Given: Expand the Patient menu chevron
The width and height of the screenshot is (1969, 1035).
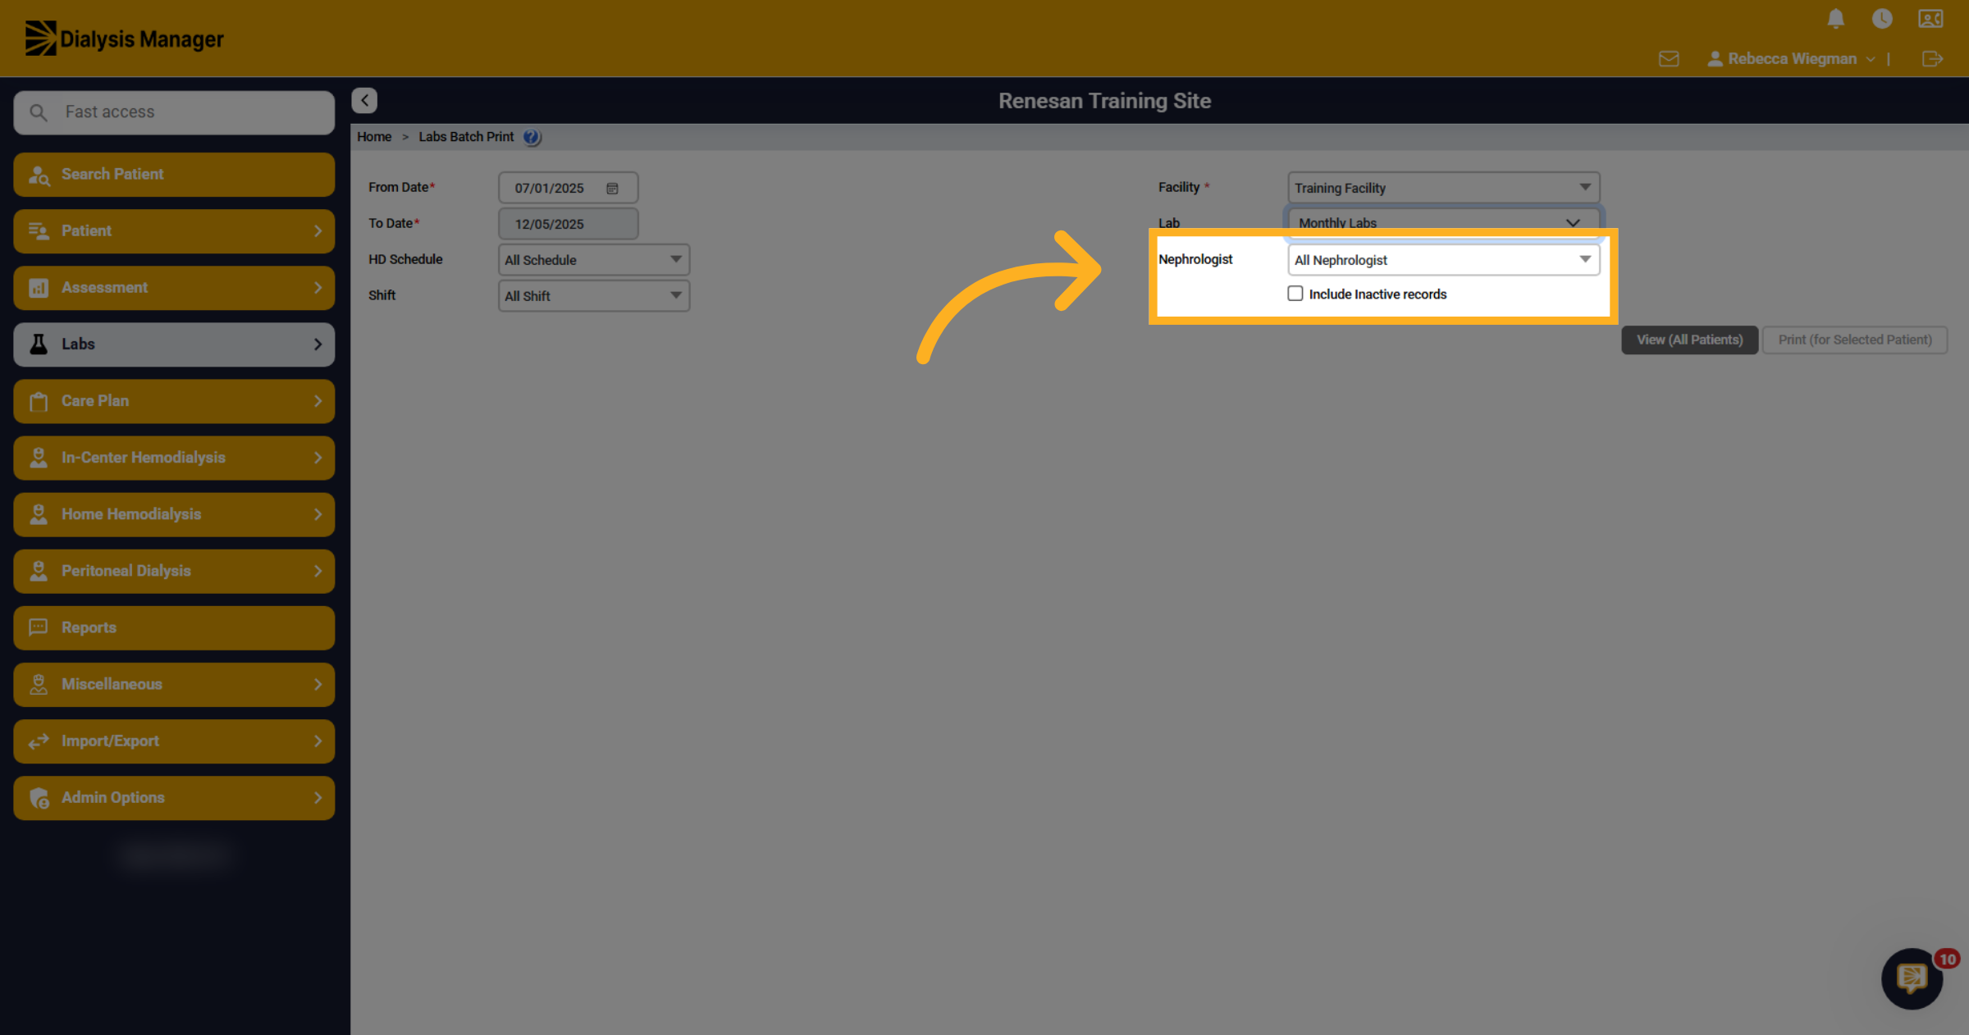Looking at the screenshot, I should pos(318,231).
